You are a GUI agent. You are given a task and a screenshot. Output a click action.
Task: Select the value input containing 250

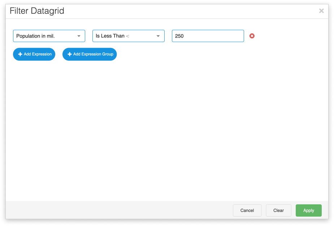208,36
